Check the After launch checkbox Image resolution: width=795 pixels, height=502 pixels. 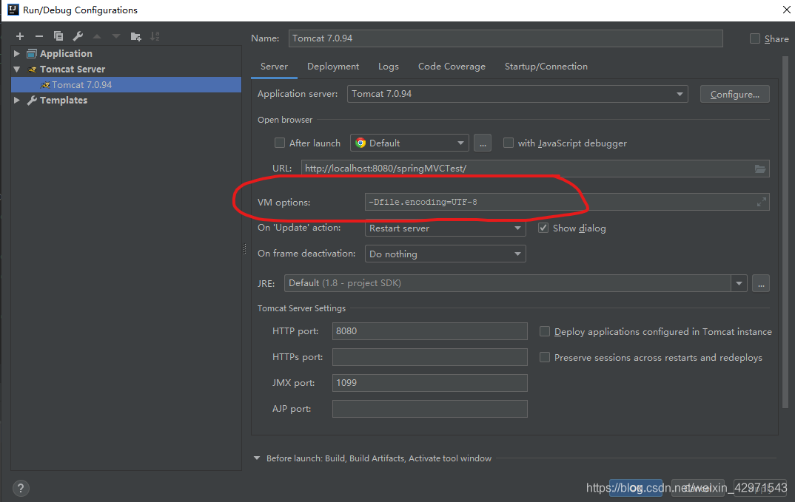[279, 143]
